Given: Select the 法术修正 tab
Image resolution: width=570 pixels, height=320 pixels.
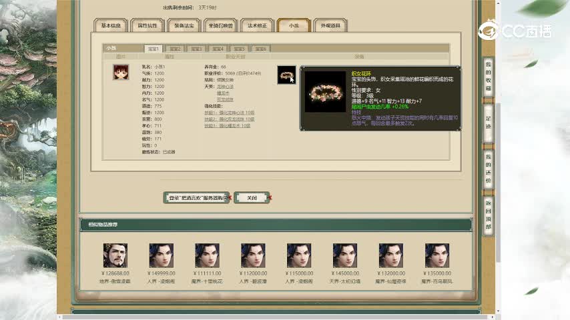Looking at the screenshot, I should [x=258, y=25].
